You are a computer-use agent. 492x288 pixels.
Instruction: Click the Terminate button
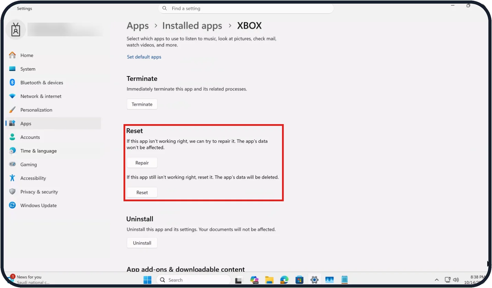coord(142,104)
